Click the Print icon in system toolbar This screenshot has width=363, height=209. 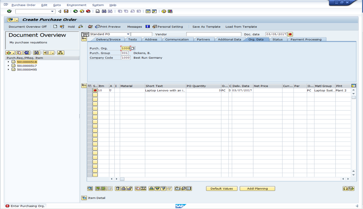(x=98, y=11)
